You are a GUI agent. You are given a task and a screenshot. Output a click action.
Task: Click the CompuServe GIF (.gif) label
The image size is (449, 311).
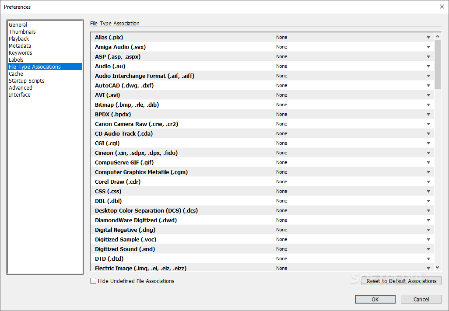point(124,163)
